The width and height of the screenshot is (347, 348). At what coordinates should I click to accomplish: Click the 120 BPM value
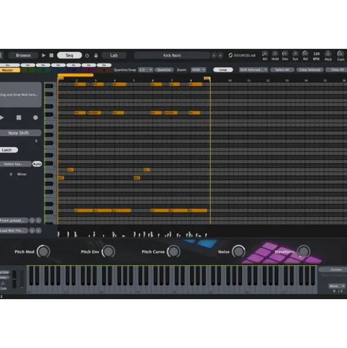(x=316, y=54)
